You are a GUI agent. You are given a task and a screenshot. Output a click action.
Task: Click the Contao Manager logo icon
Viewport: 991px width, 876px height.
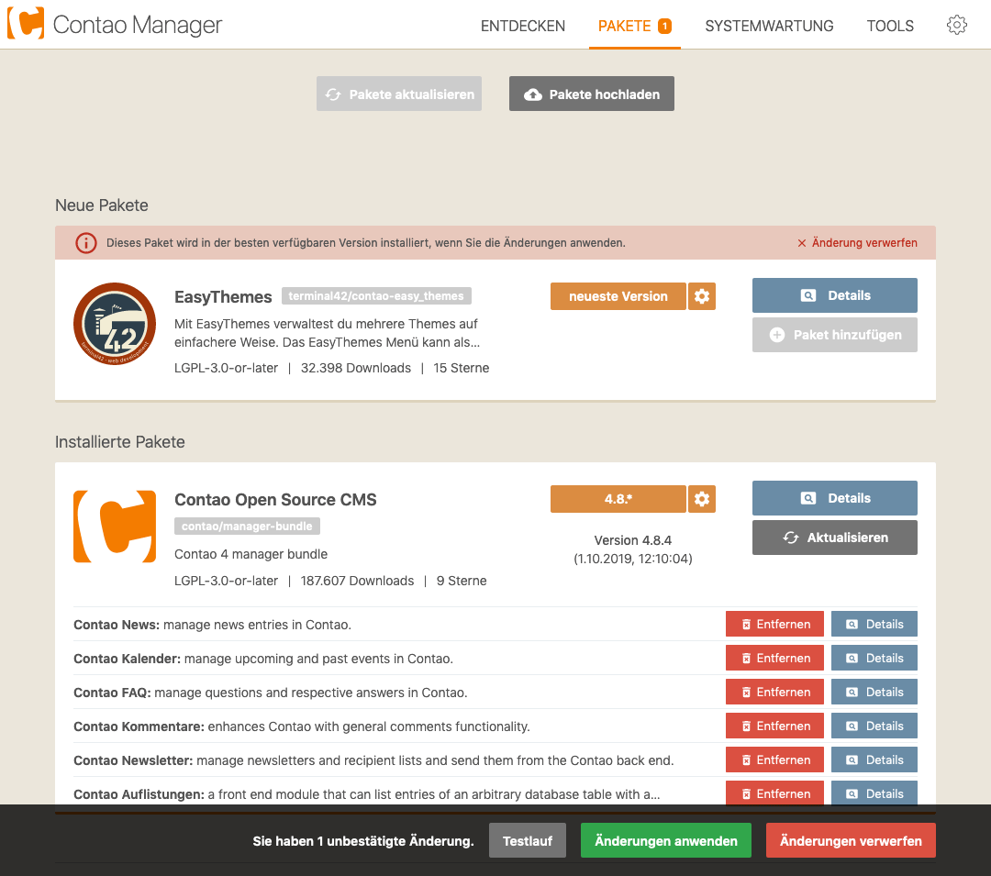click(x=26, y=23)
